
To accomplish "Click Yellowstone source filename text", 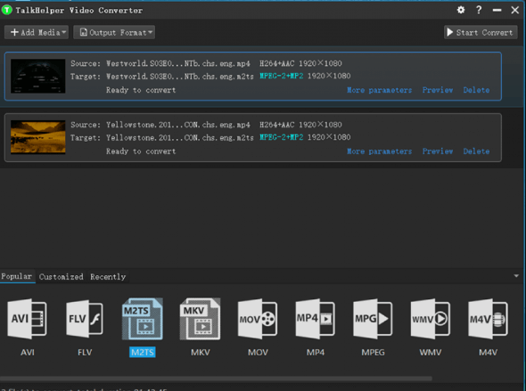I will click(178, 125).
